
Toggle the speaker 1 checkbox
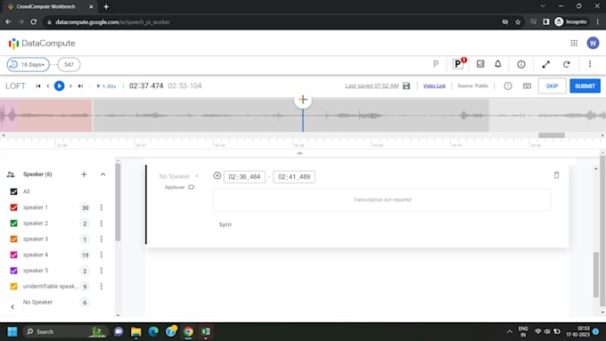click(14, 207)
